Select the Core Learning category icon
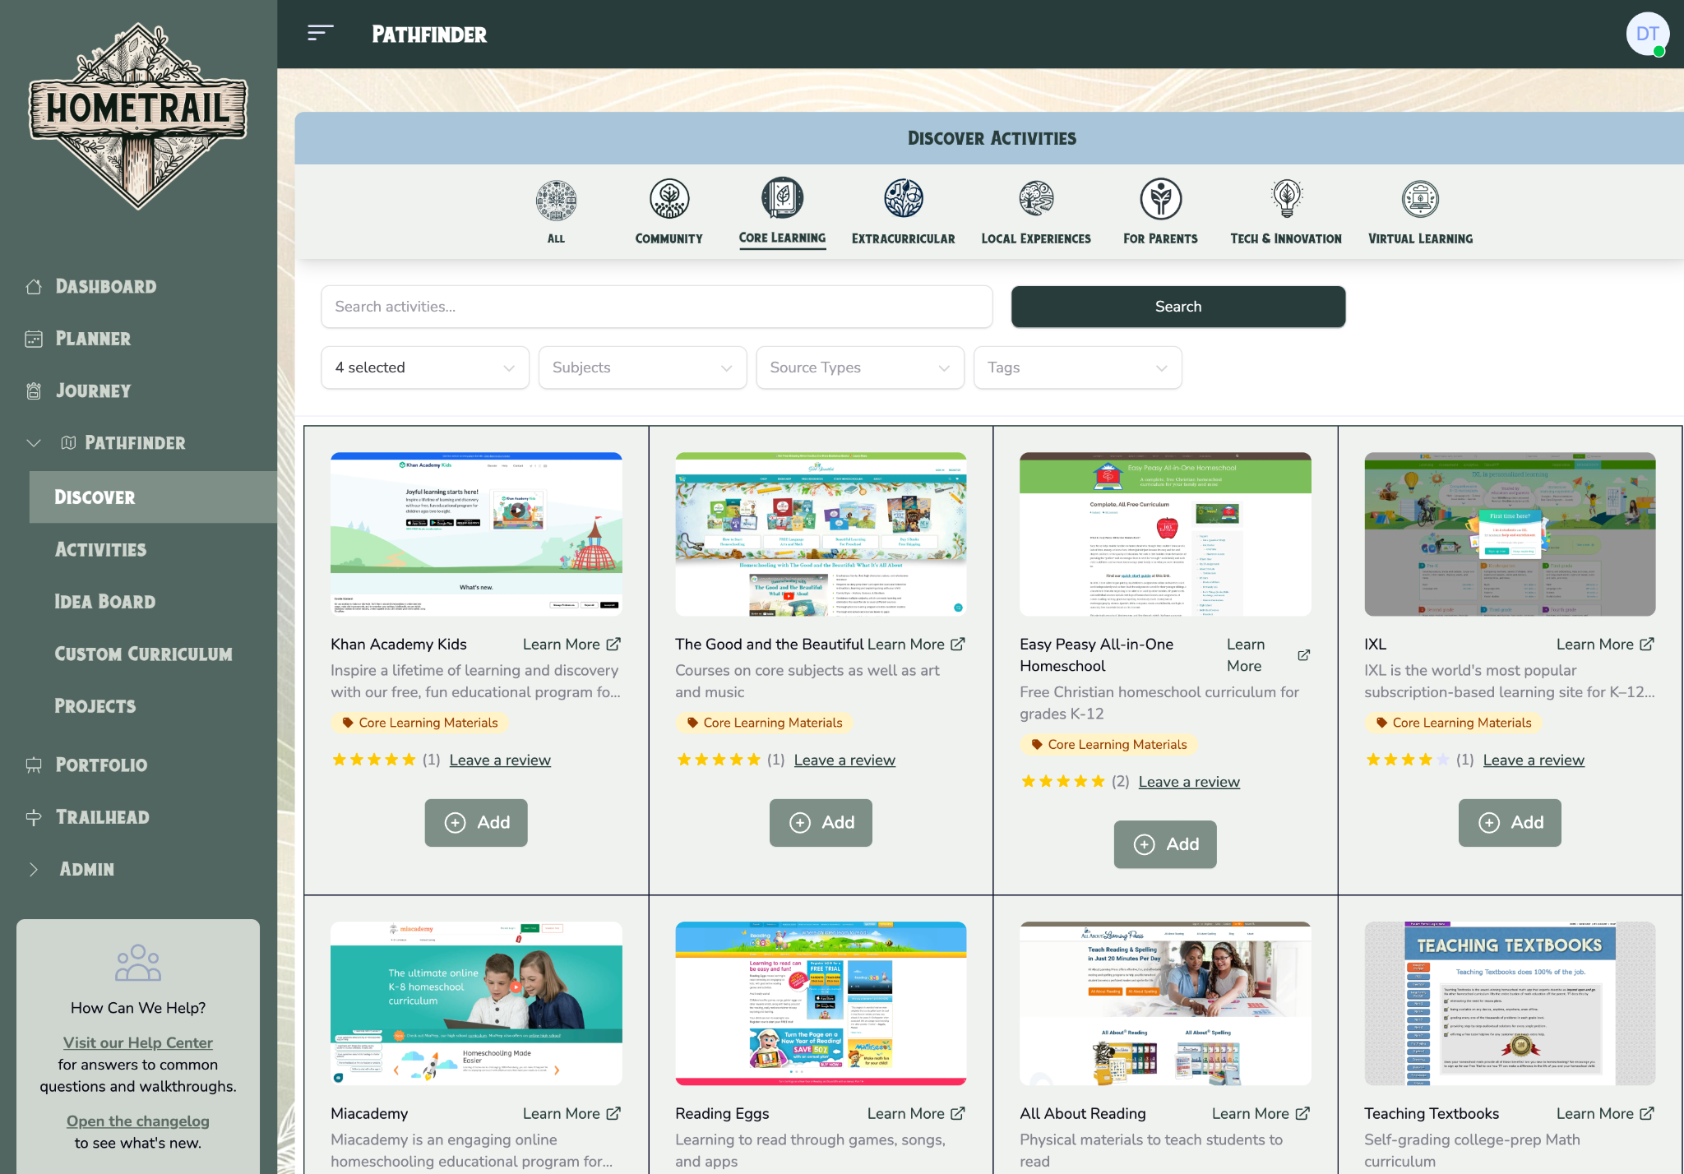Image resolution: width=1684 pixels, height=1174 pixels. tap(782, 198)
